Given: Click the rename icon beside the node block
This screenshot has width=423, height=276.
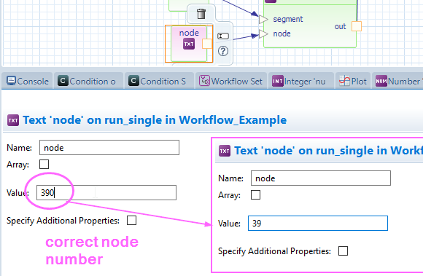Looking at the screenshot, I should [223, 36].
